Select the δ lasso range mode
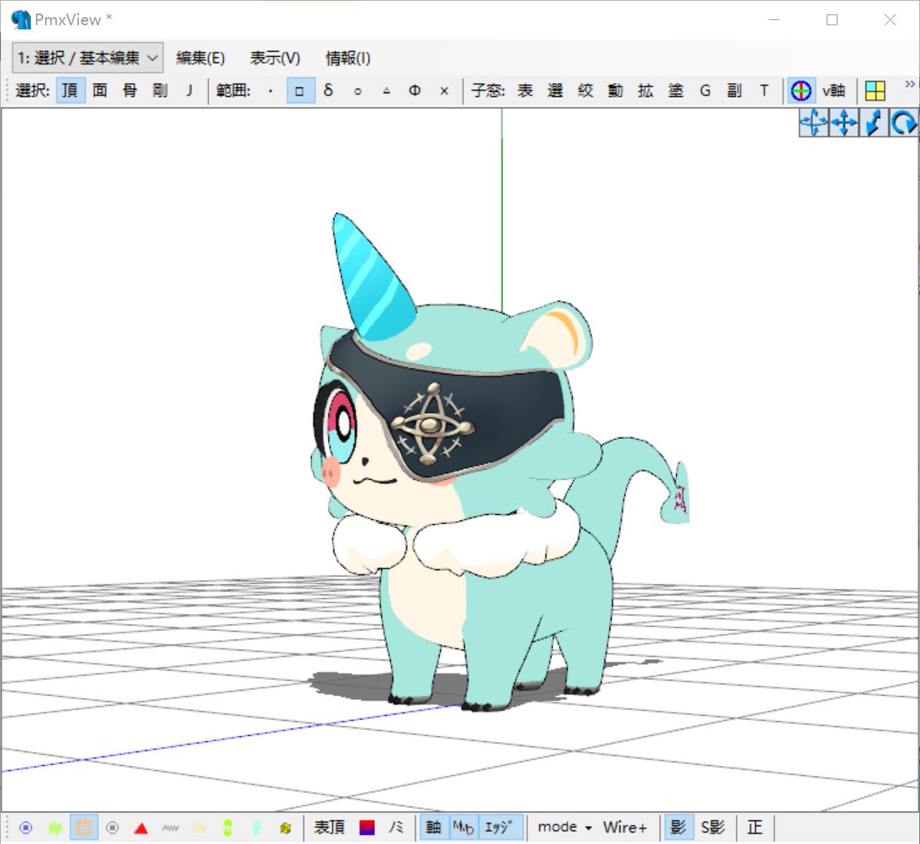The height and width of the screenshot is (844, 920). 328,90
